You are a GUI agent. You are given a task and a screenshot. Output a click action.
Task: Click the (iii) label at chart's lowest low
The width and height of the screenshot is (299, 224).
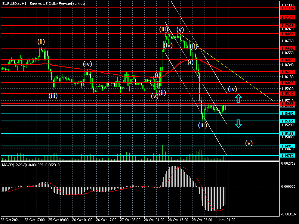[x=202, y=125]
